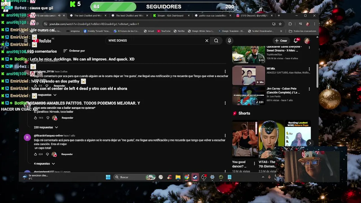Open Steam from the taskbar
361x203 pixels.
195,177
